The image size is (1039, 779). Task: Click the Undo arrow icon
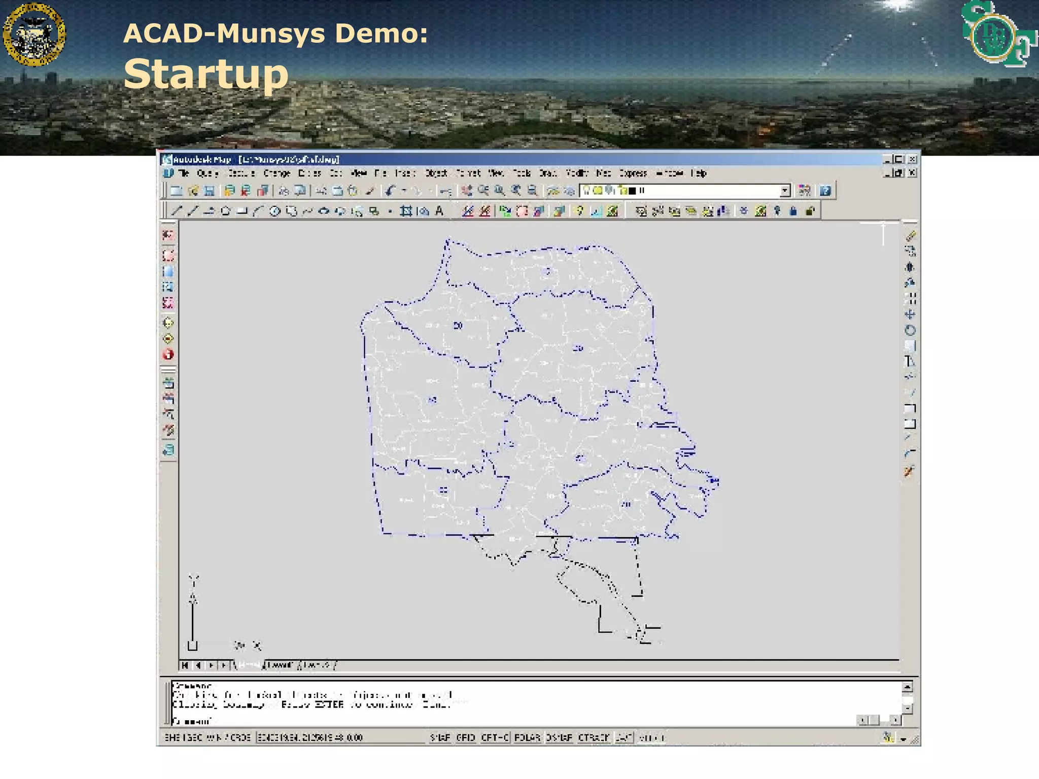pos(390,191)
